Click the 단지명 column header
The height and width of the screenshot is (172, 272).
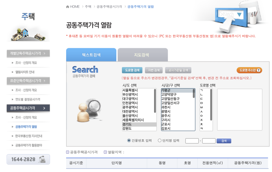[x=117, y=163]
